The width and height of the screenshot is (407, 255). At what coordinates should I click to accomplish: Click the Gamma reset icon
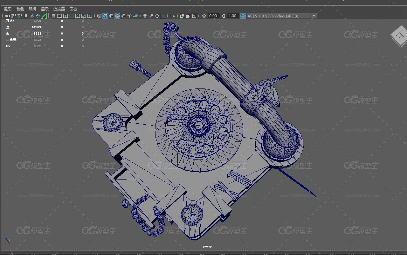[224, 16]
